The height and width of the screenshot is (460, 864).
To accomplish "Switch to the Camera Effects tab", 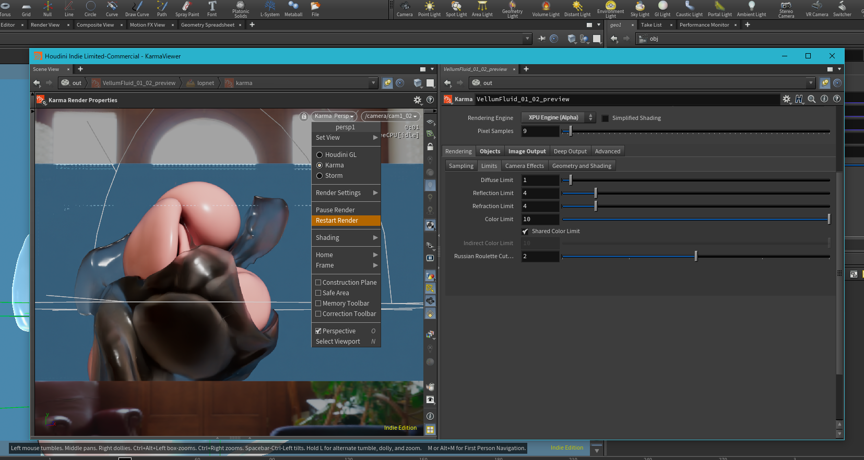I will (524, 166).
